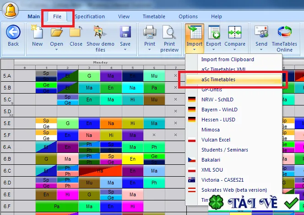The image size is (304, 215).
Task: Open the Timetable ribbon tab
Action: (154, 16)
